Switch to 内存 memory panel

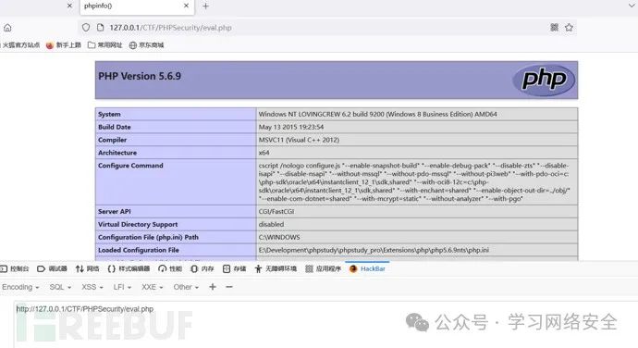202,269
